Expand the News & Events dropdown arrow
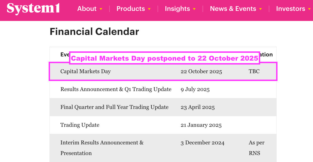 [260, 9]
